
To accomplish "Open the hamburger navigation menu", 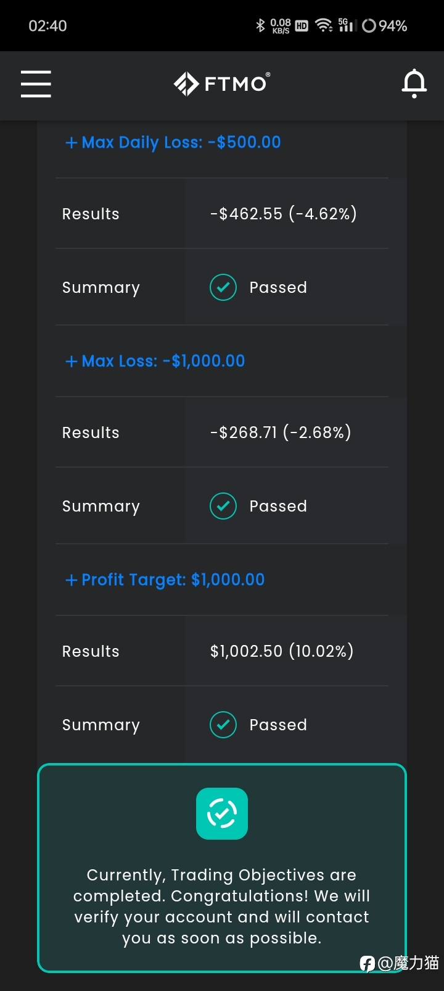I will pyautogui.click(x=36, y=83).
